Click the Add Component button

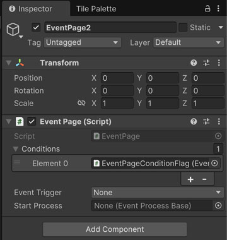[x=115, y=229]
